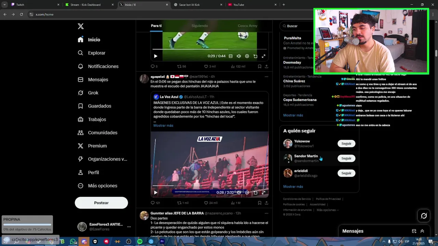438x246 pixels.
Task: Open Premium in the sidebar
Action: [92, 146]
